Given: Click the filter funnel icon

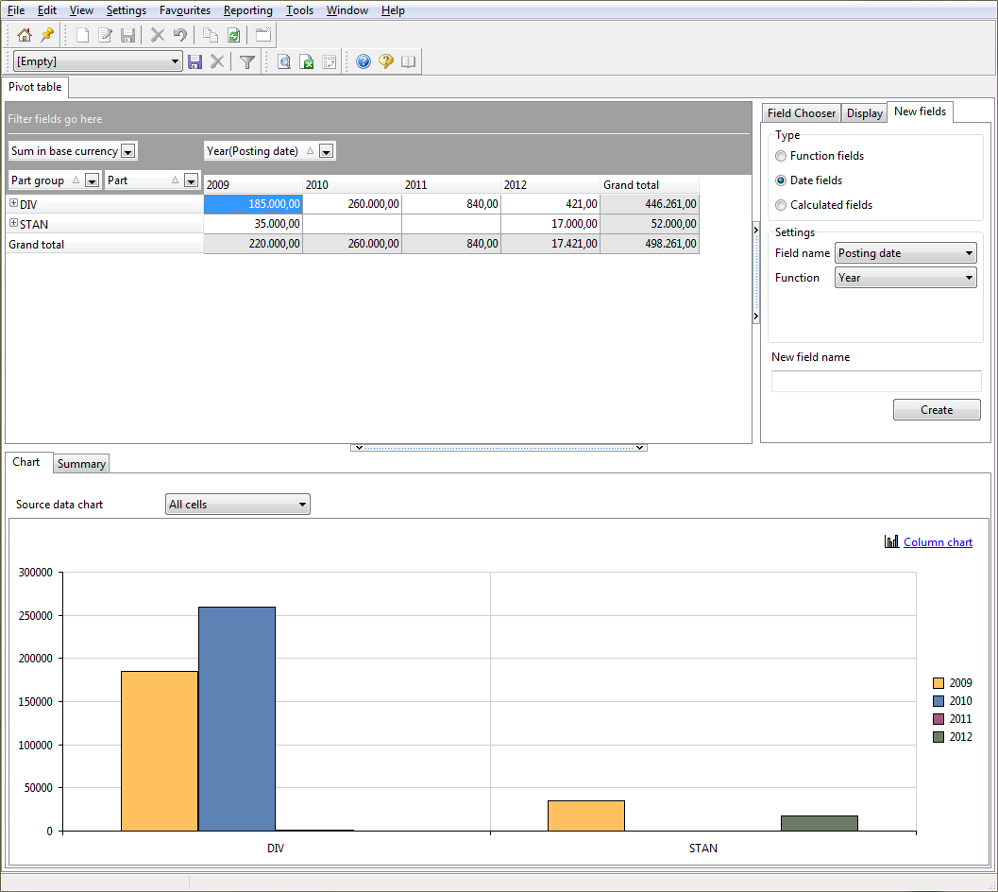Looking at the screenshot, I should pyautogui.click(x=245, y=61).
